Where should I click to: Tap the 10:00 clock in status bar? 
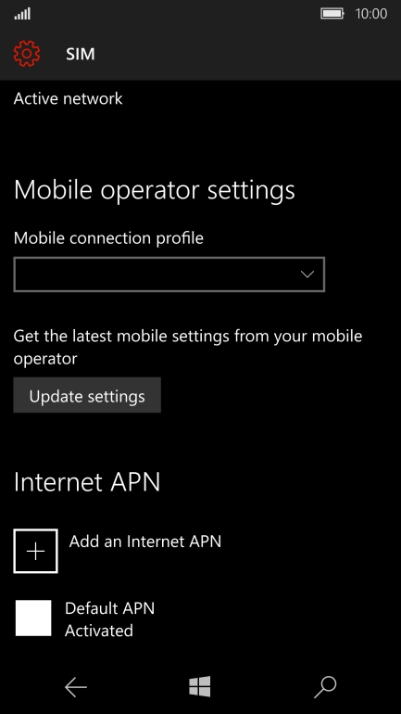[371, 14]
